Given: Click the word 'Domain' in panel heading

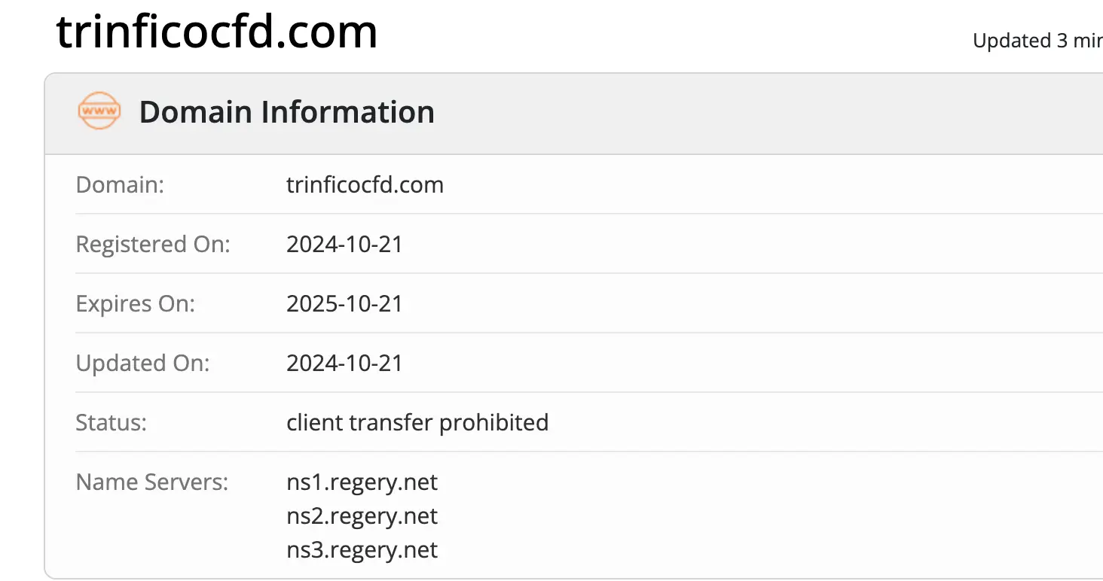Looking at the screenshot, I should coord(195,112).
